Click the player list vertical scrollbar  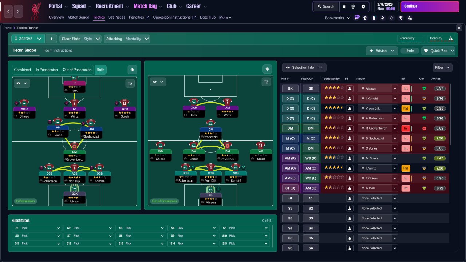coord(451,115)
